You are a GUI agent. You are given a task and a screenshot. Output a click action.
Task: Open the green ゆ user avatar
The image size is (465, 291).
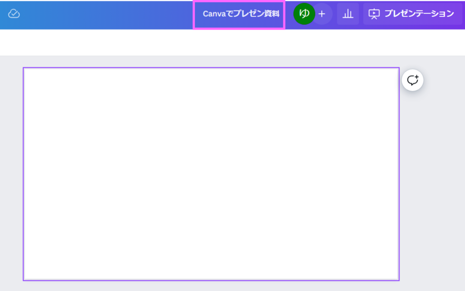[304, 14]
